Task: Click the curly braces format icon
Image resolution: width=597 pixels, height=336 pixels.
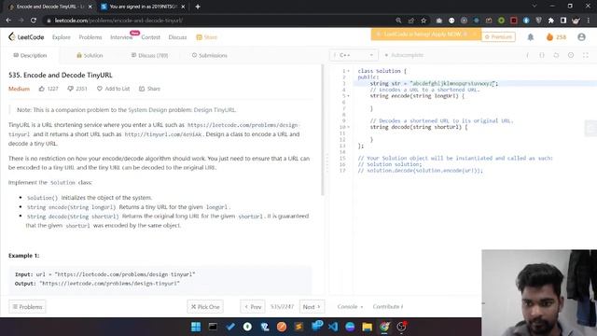Action: pyautogui.click(x=542, y=55)
